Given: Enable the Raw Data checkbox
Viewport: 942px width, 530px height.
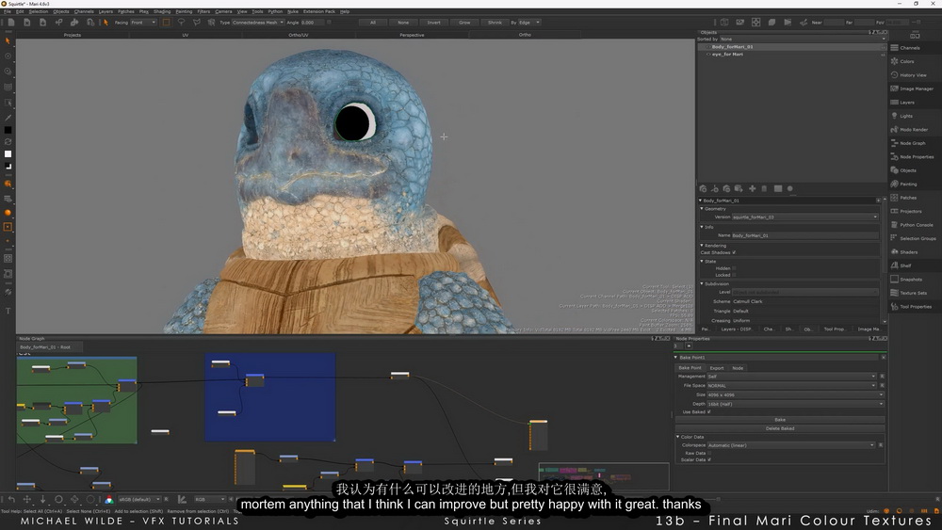Looking at the screenshot, I should (x=709, y=453).
